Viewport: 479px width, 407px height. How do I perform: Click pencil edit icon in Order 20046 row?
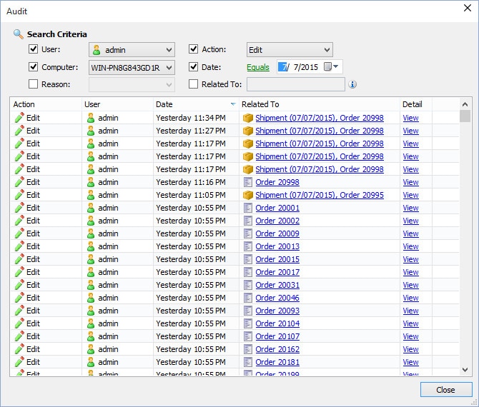[x=19, y=298]
